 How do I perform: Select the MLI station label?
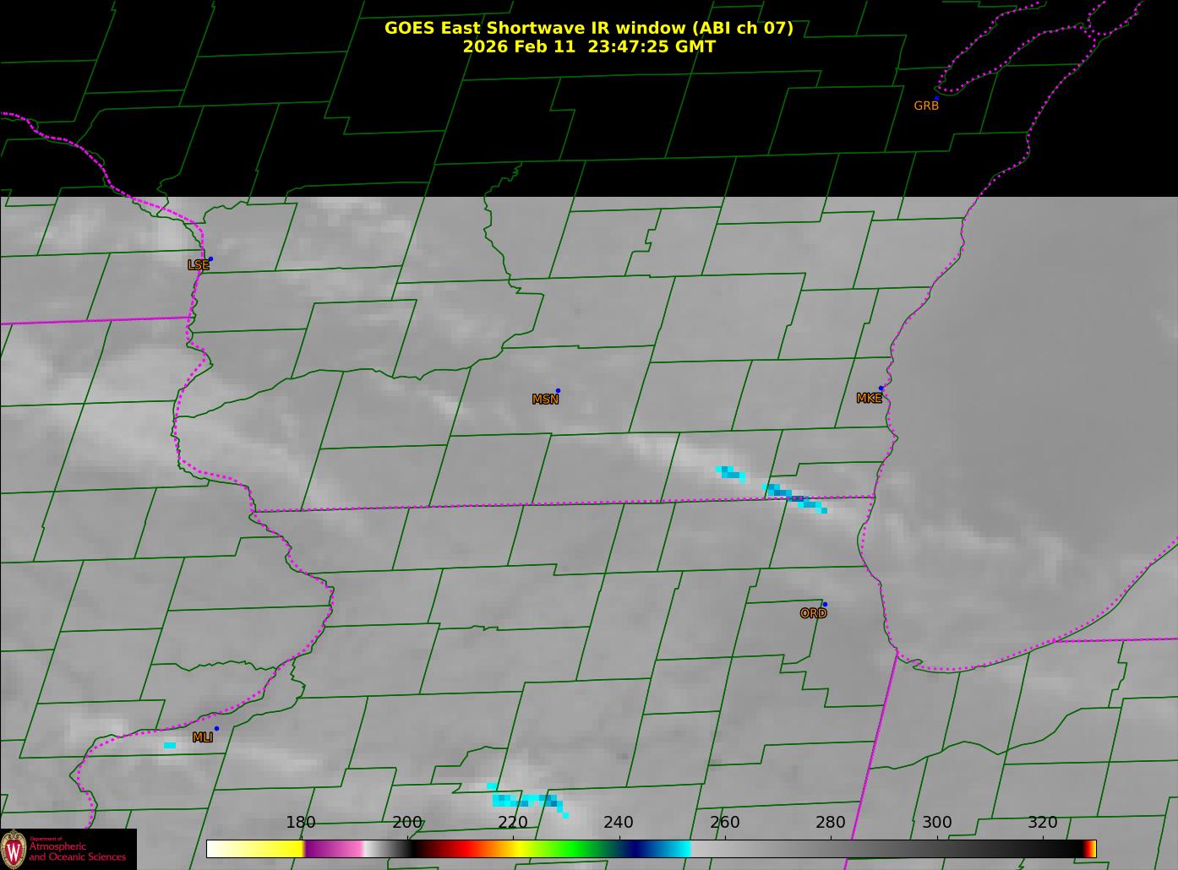click(202, 737)
